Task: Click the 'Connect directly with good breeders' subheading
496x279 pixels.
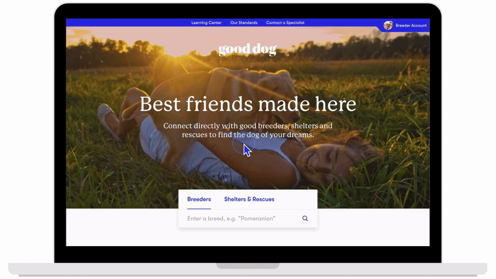Action: (x=247, y=130)
